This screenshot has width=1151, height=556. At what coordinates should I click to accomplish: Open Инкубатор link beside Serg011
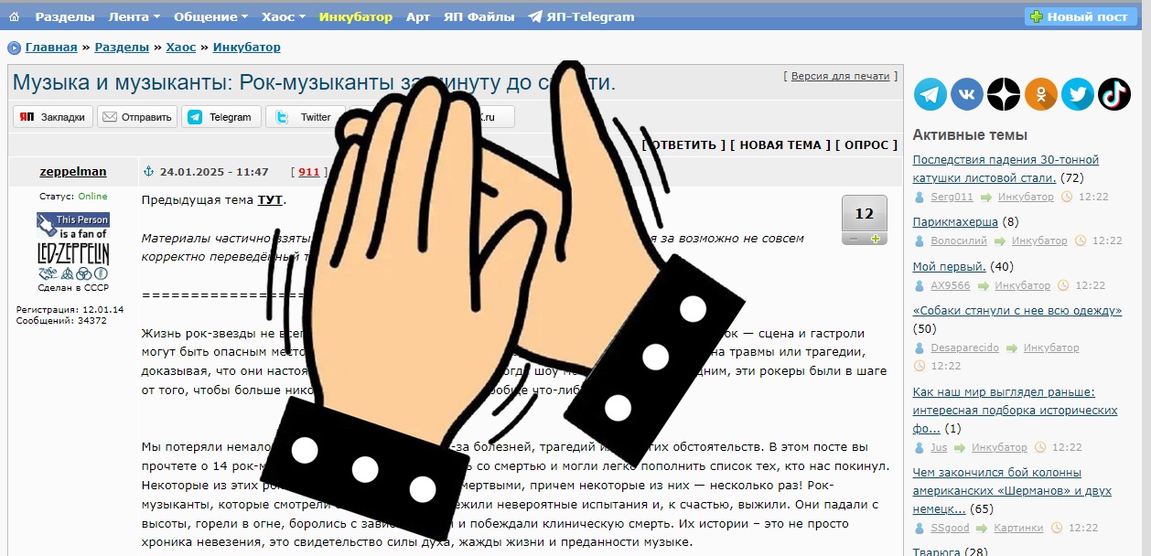point(1026,197)
